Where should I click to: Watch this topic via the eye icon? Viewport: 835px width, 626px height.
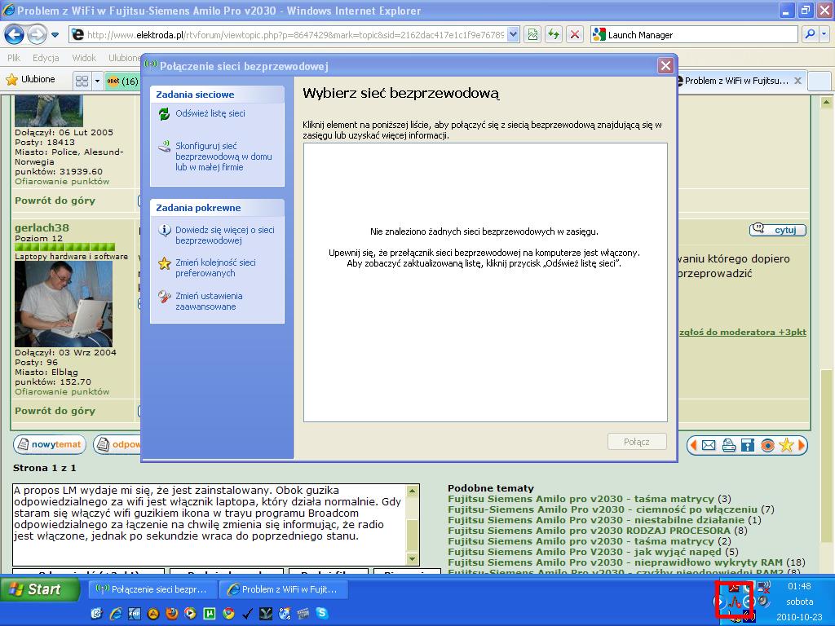click(767, 445)
